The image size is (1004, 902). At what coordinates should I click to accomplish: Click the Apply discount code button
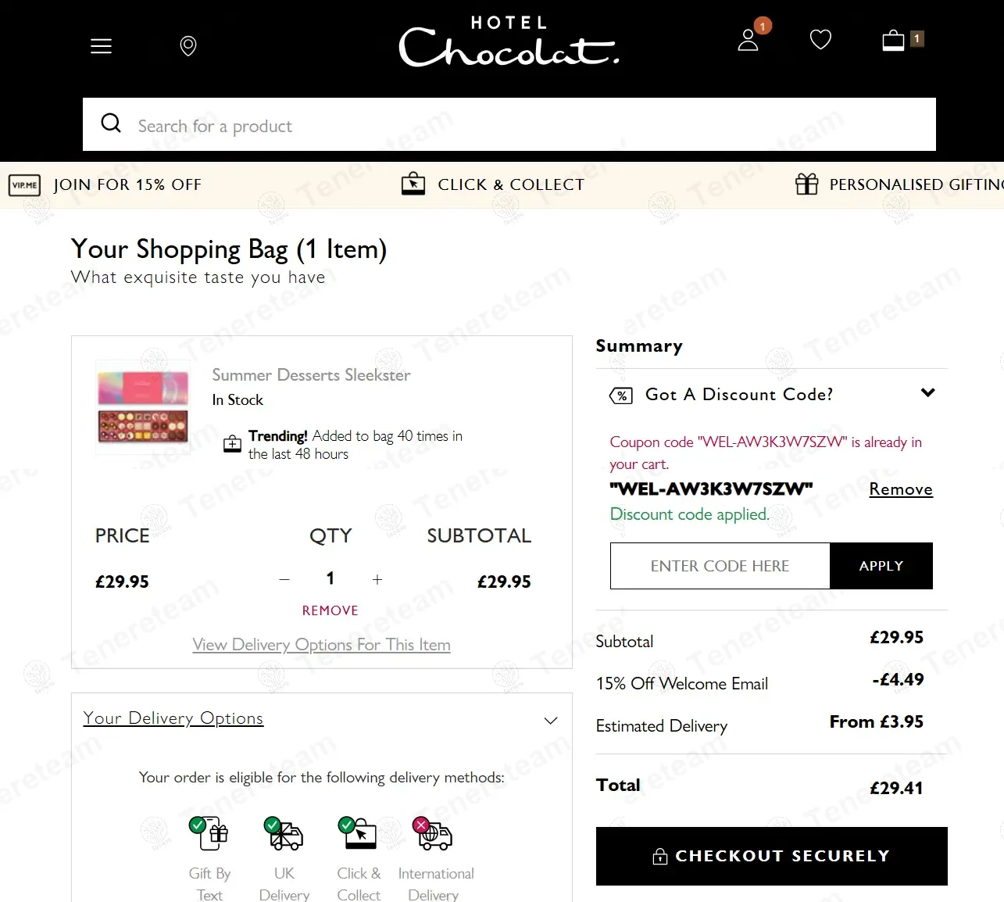(881, 566)
